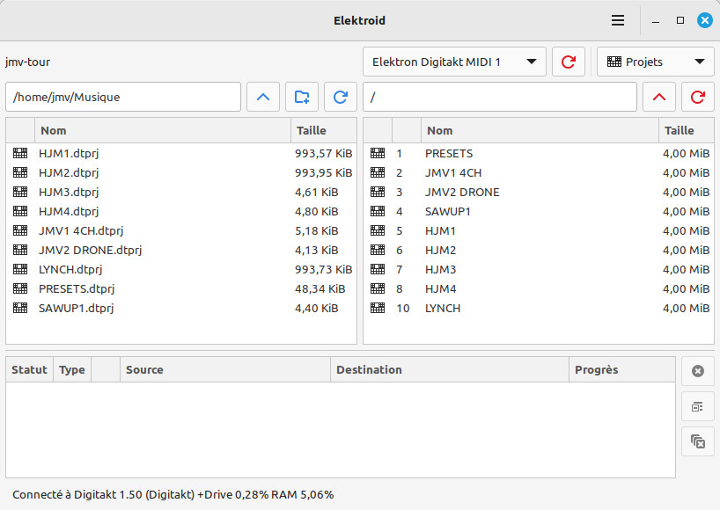Image resolution: width=720 pixels, height=510 pixels.
Task: Refresh the remote directory listing
Action: [697, 97]
